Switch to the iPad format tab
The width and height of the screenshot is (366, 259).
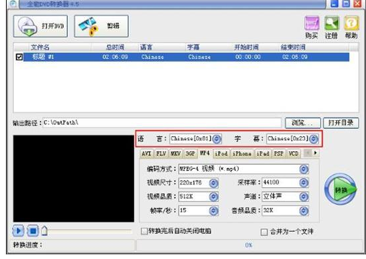[263, 153]
